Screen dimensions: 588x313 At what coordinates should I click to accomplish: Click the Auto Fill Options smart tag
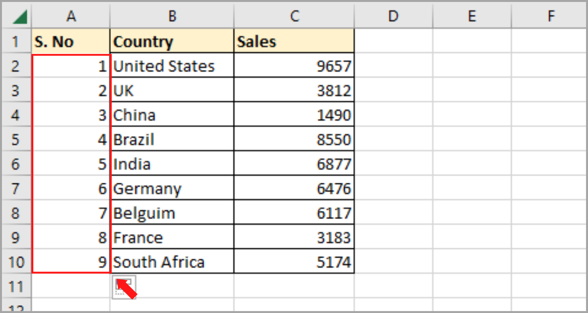click(124, 286)
